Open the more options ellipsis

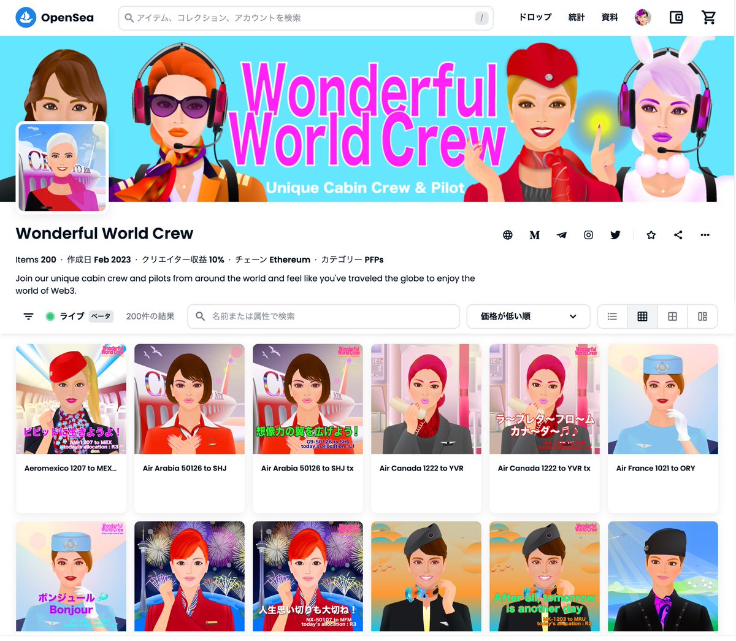(705, 235)
